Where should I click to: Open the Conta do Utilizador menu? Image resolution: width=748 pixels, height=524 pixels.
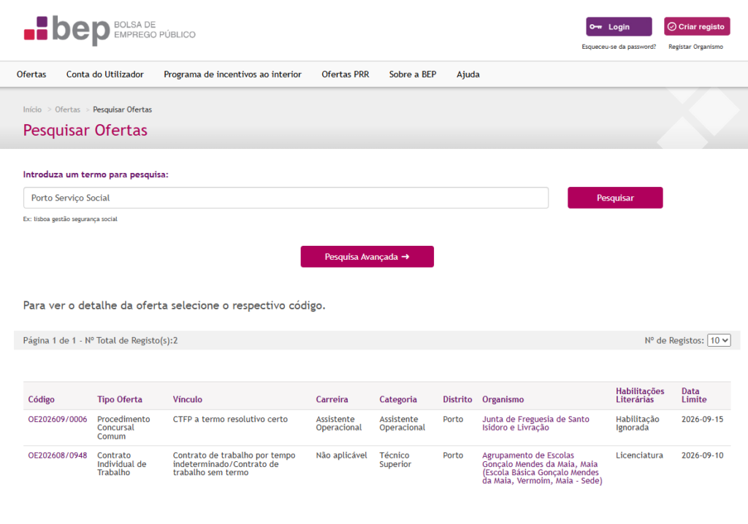[105, 74]
